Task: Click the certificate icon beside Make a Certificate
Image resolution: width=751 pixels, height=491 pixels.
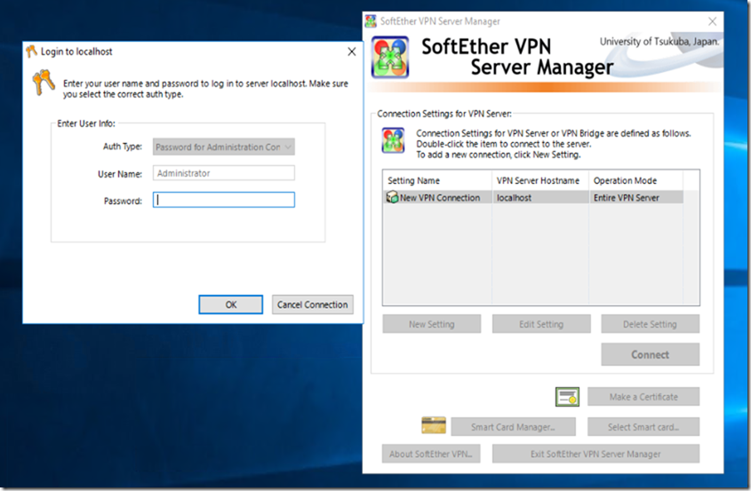Action: [x=567, y=397]
